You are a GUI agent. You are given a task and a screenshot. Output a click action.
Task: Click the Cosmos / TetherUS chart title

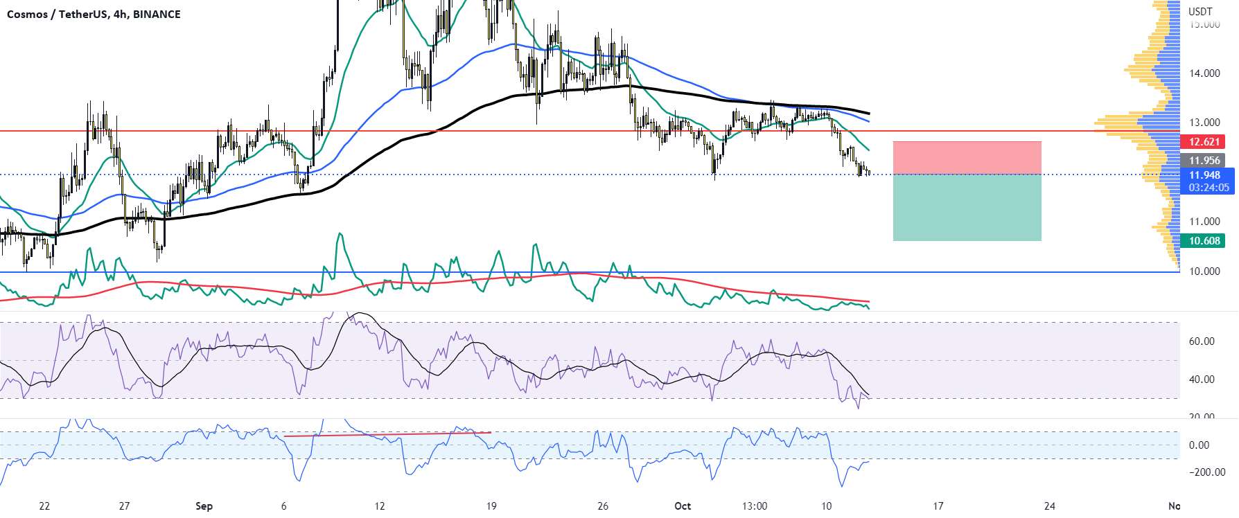pyautogui.click(x=94, y=14)
